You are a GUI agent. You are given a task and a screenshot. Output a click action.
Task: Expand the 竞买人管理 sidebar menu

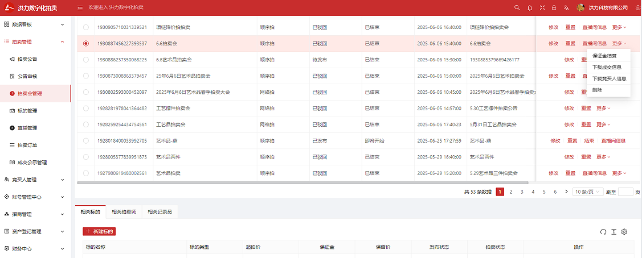pos(35,180)
